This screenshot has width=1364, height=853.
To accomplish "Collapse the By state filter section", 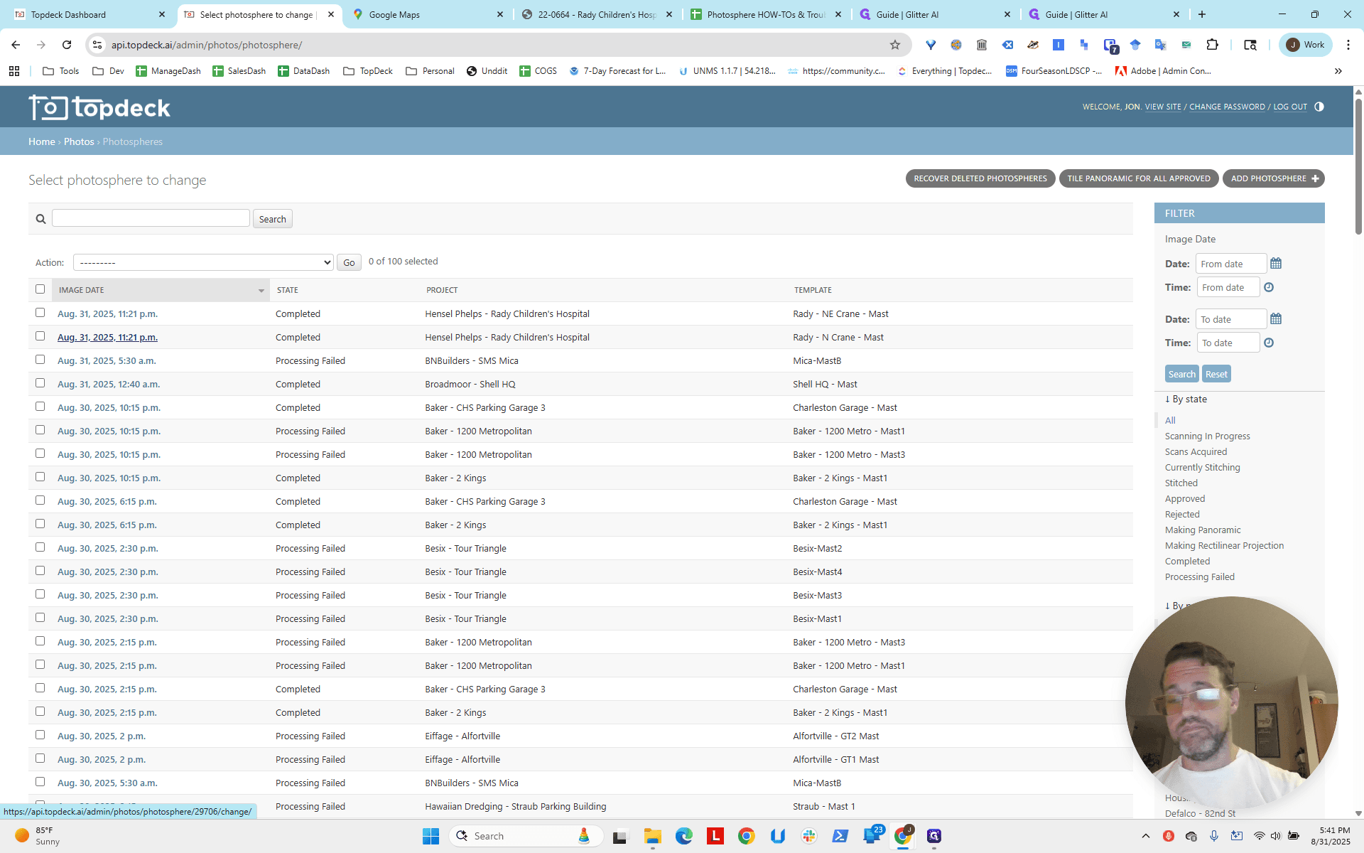I will pyautogui.click(x=1186, y=399).
